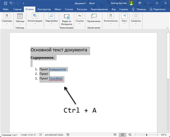
Task: Click the heading Основной текст документа
Action: pos(59,50)
